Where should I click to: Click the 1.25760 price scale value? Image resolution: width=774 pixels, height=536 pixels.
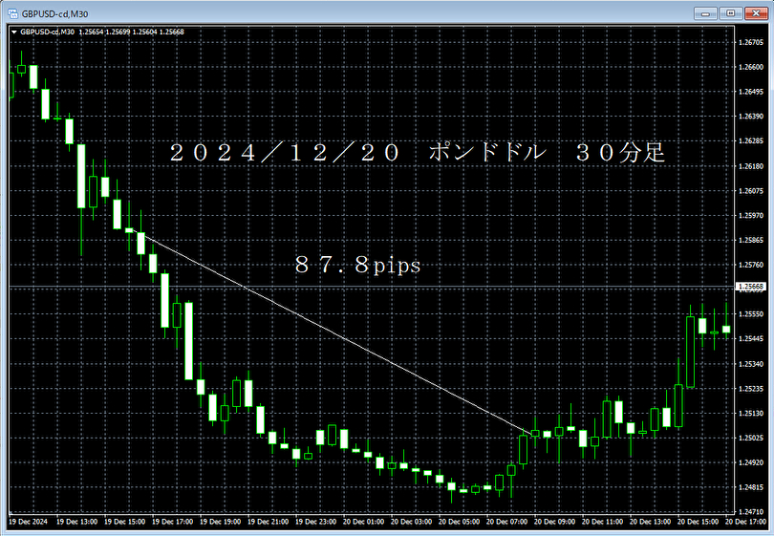click(x=751, y=265)
